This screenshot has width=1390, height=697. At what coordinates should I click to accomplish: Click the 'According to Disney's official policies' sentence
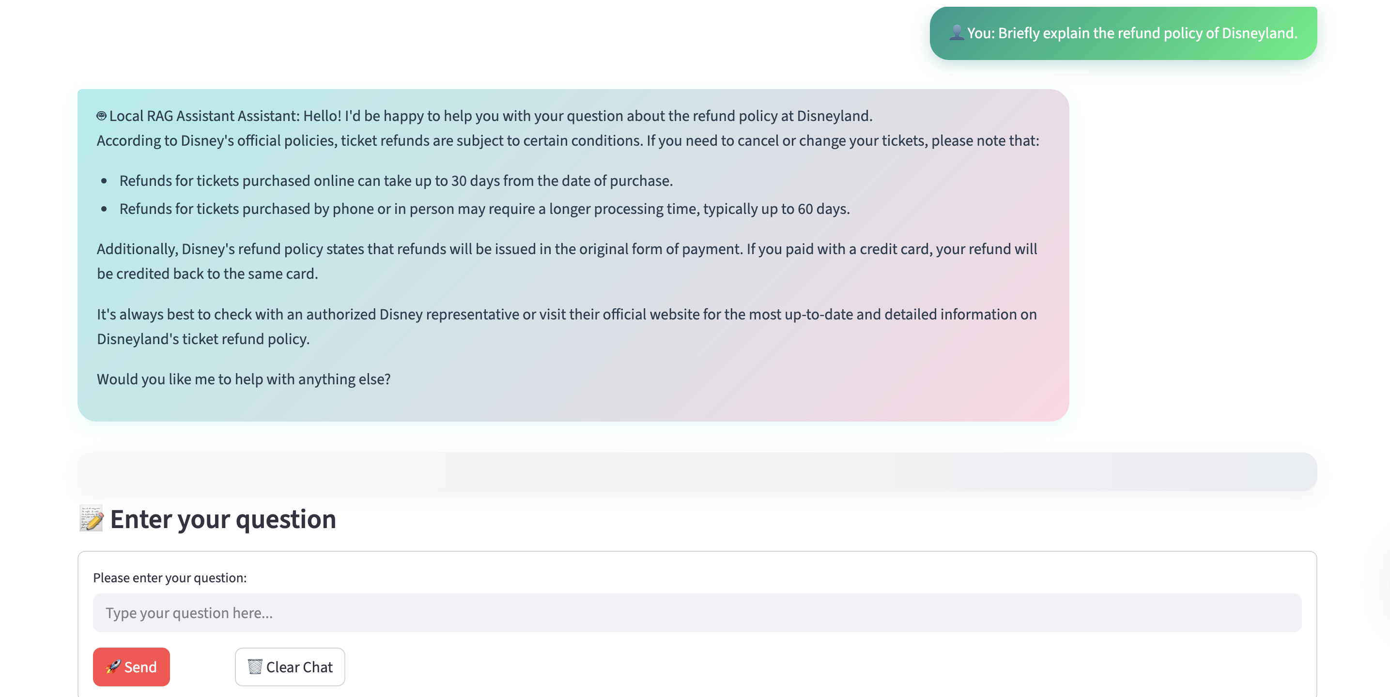click(x=568, y=141)
